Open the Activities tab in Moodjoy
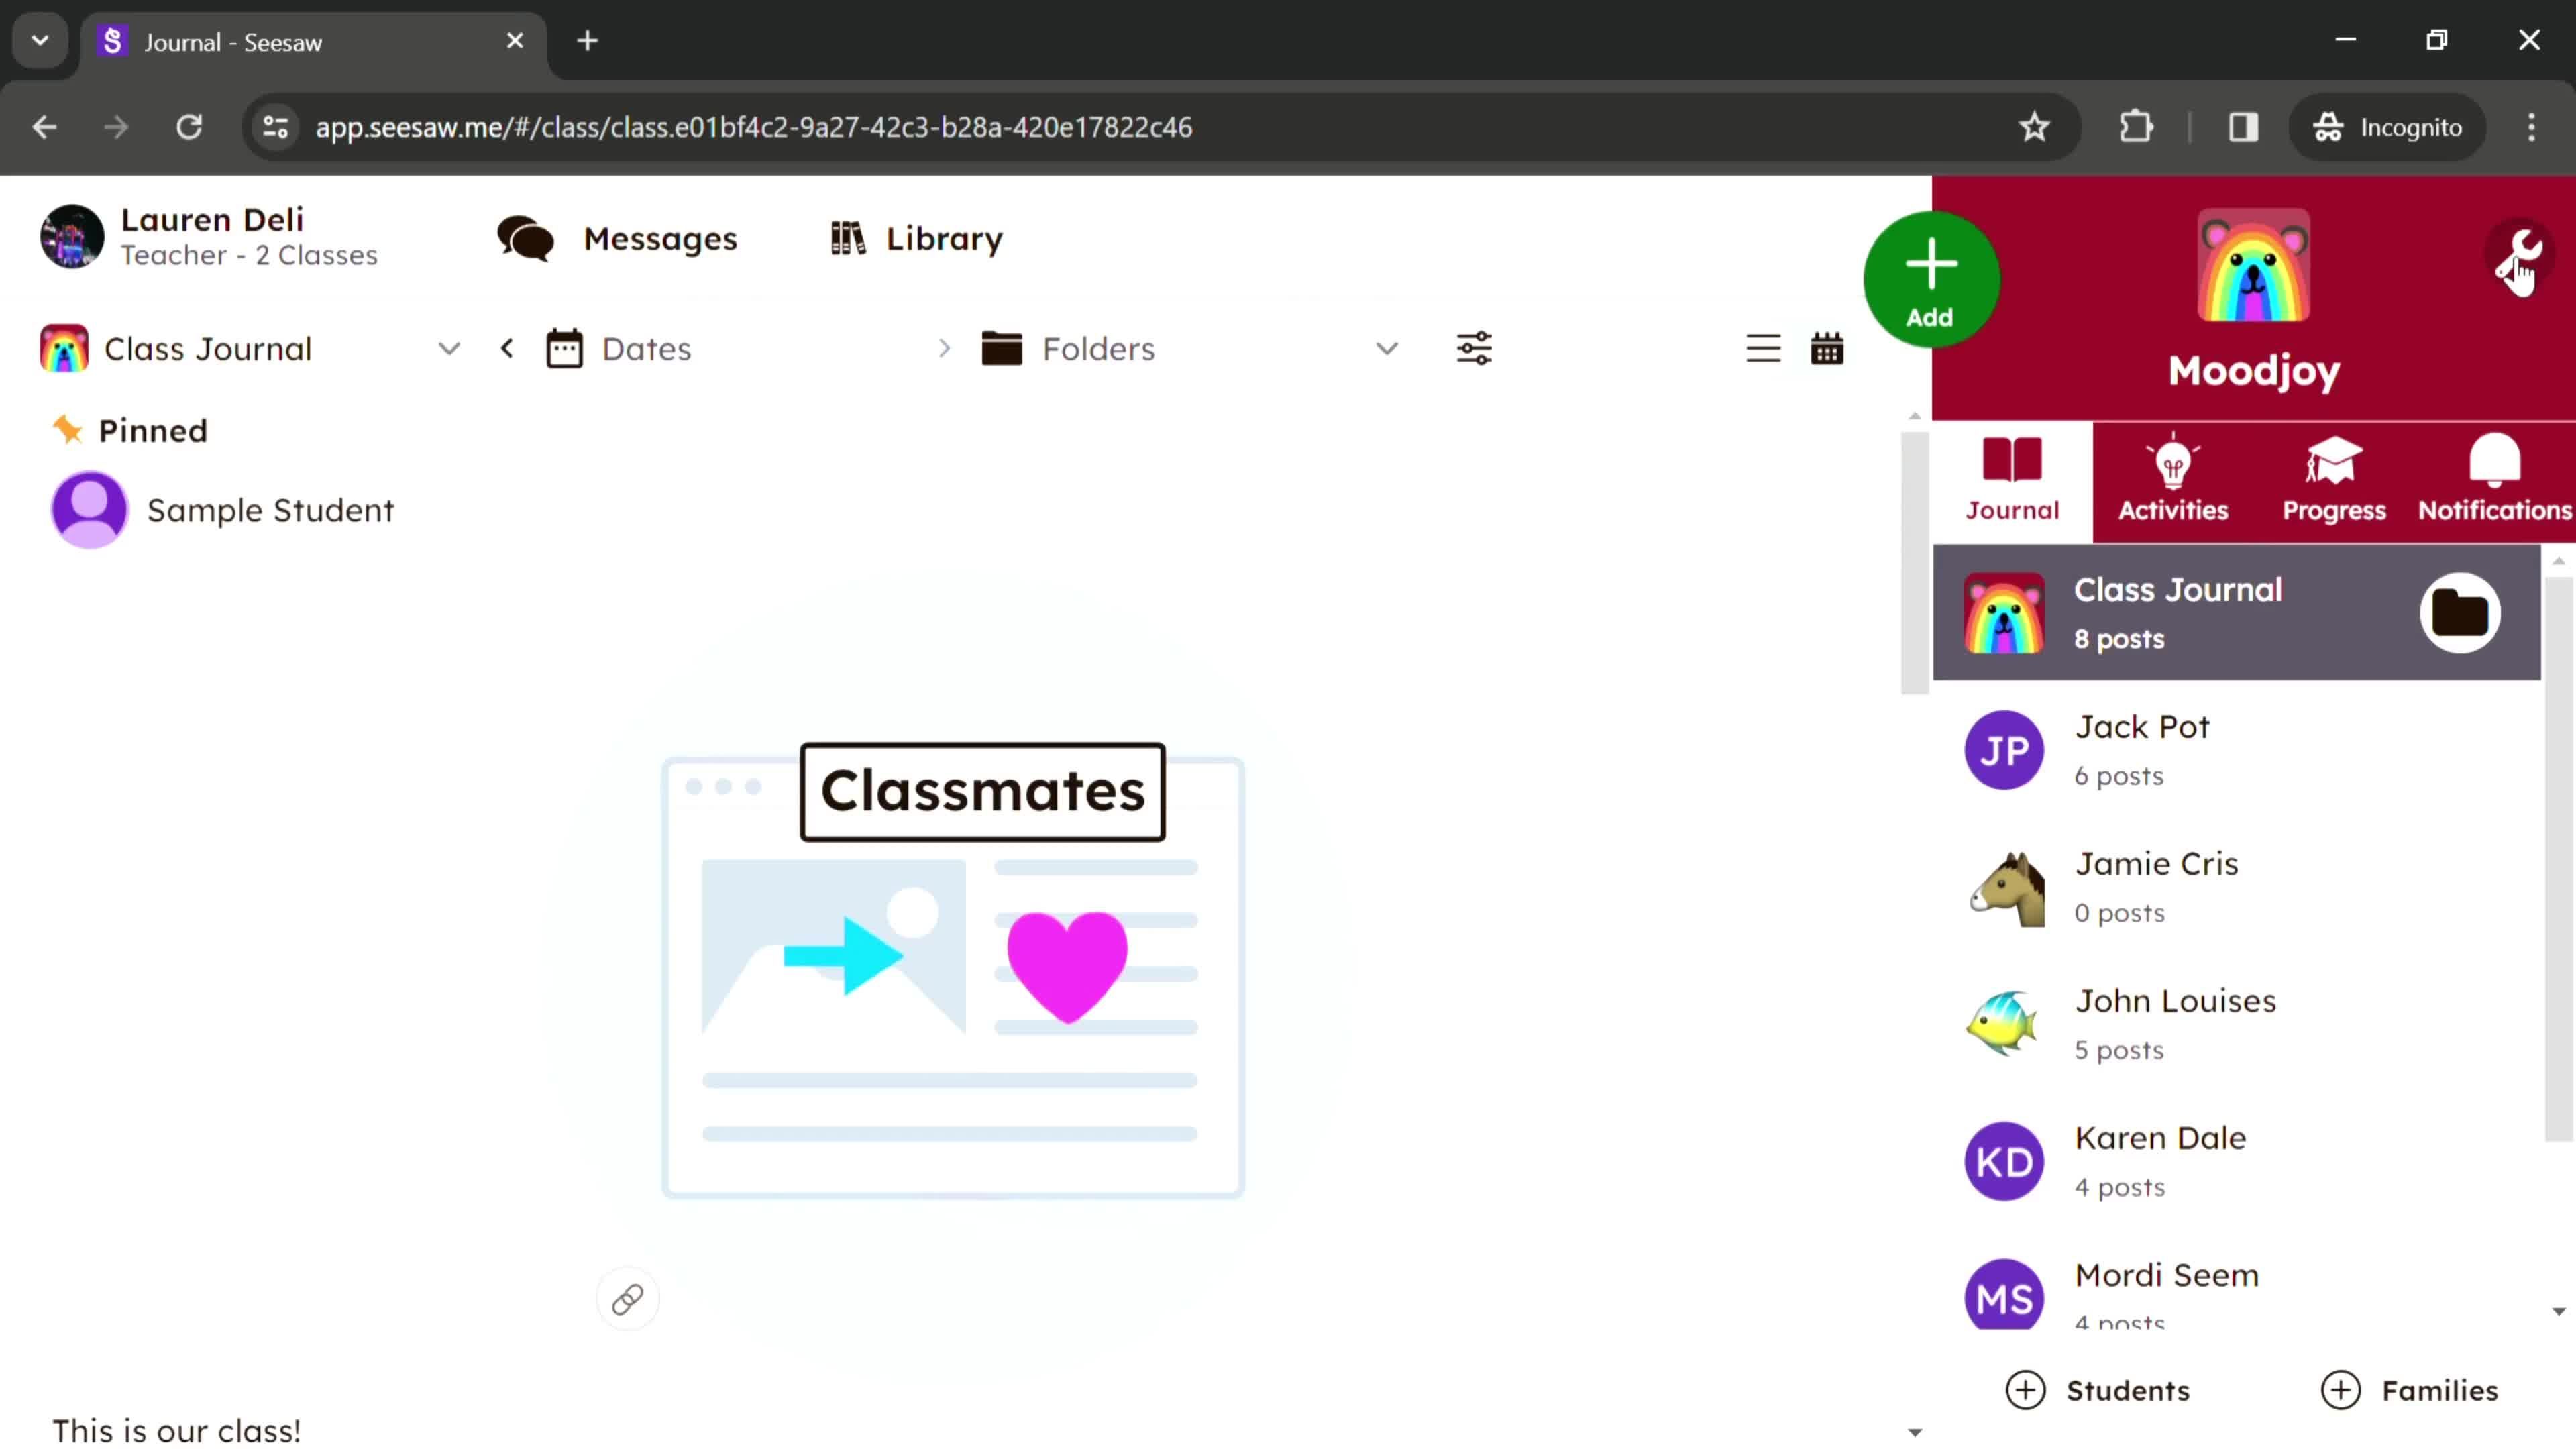This screenshot has height=1449, width=2576. (x=2173, y=478)
